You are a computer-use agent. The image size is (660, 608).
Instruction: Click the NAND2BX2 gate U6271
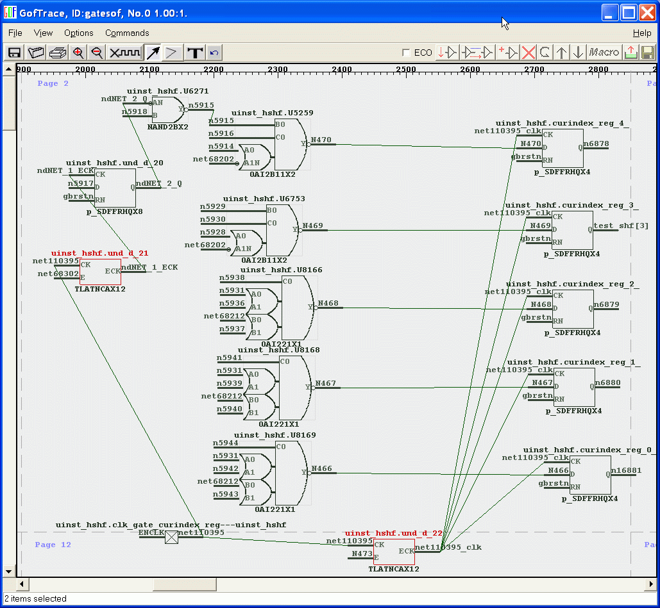167,110
